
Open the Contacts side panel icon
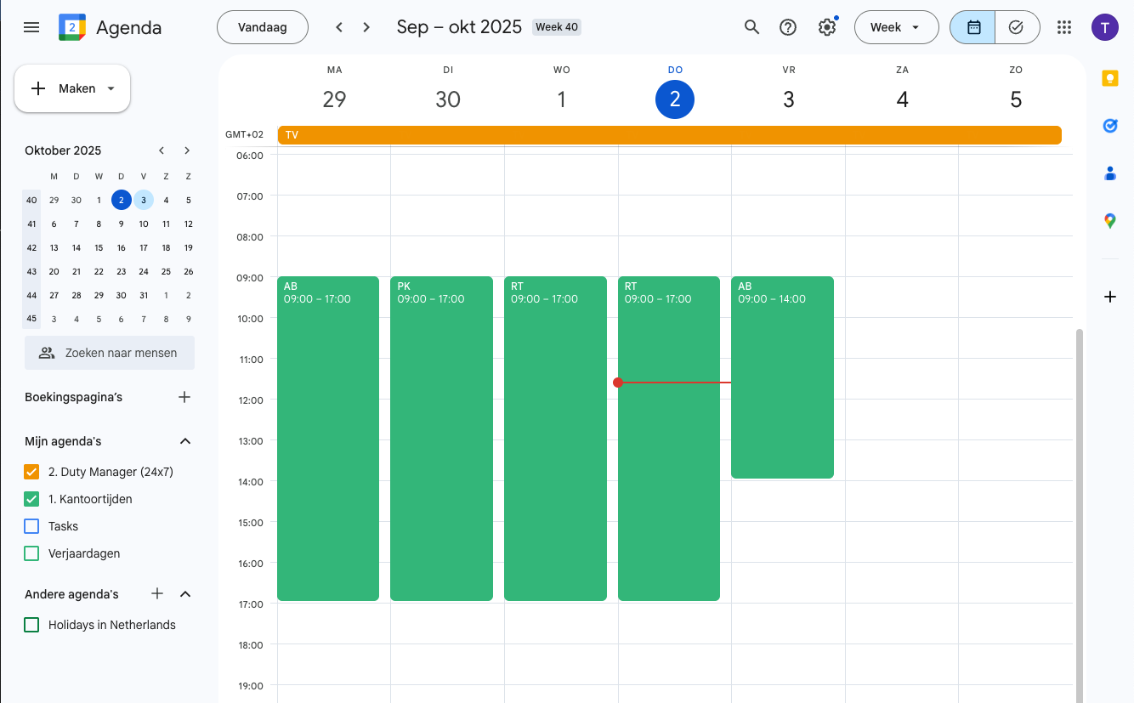coord(1109,173)
